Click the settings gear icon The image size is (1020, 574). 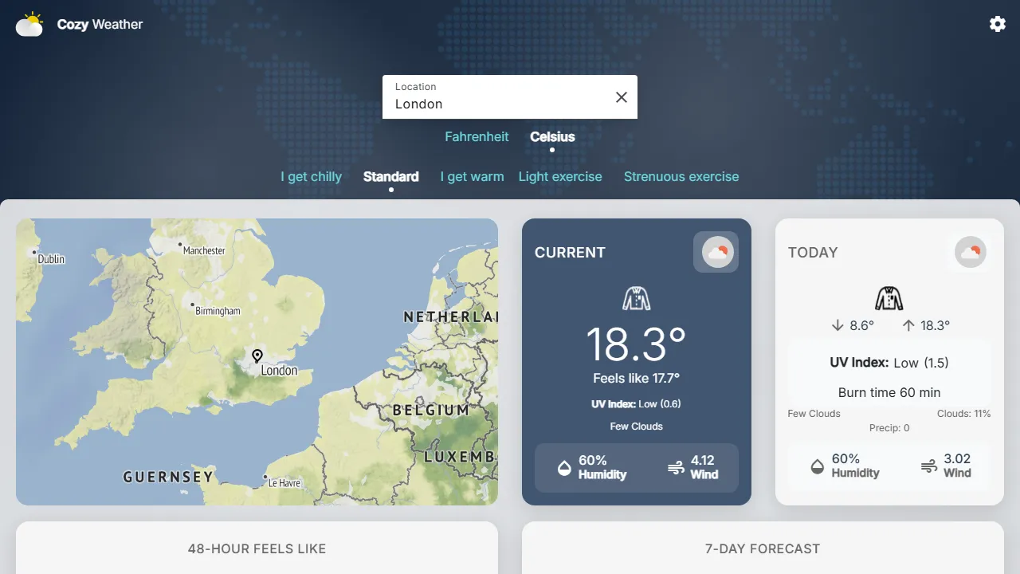[997, 24]
